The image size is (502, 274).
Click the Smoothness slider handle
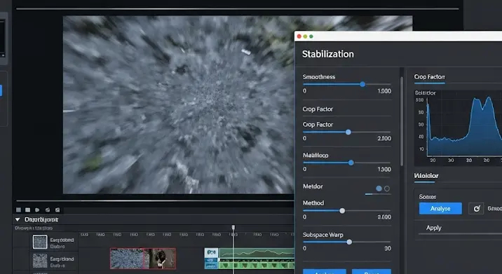[362, 84]
